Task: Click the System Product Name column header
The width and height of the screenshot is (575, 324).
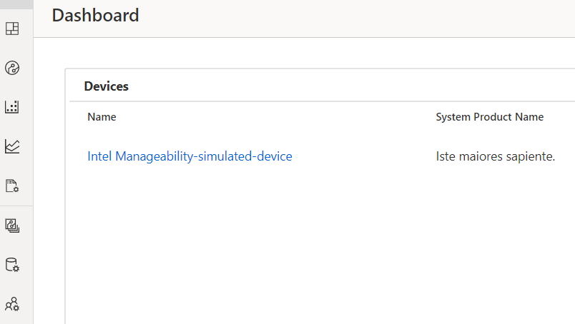Action: (489, 117)
